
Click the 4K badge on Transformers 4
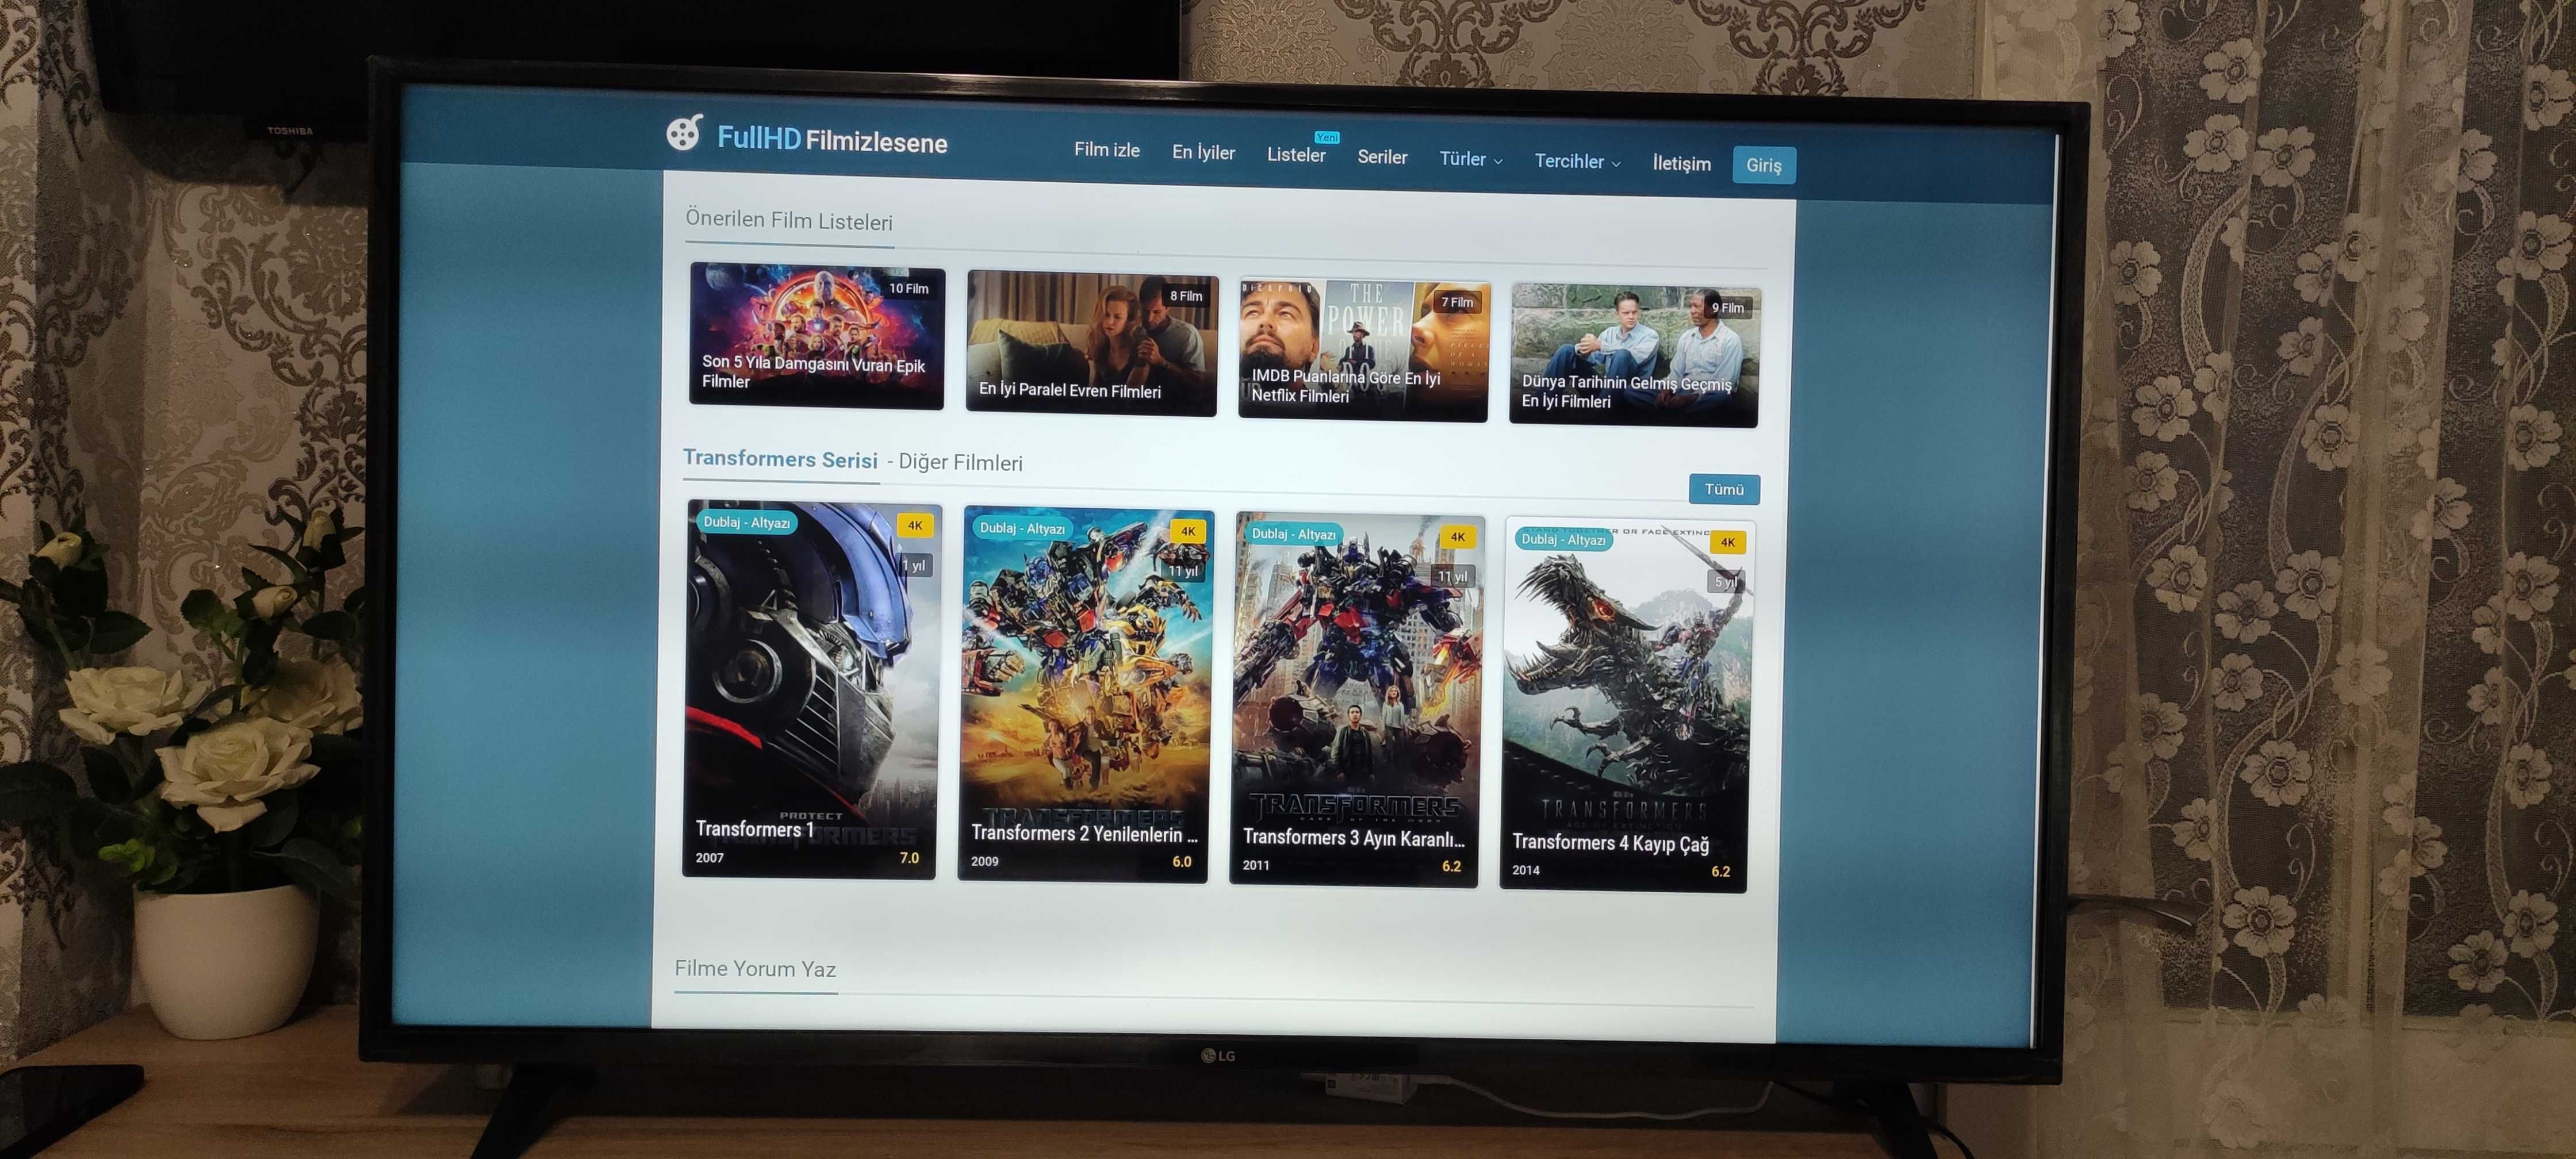click(x=1728, y=542)
